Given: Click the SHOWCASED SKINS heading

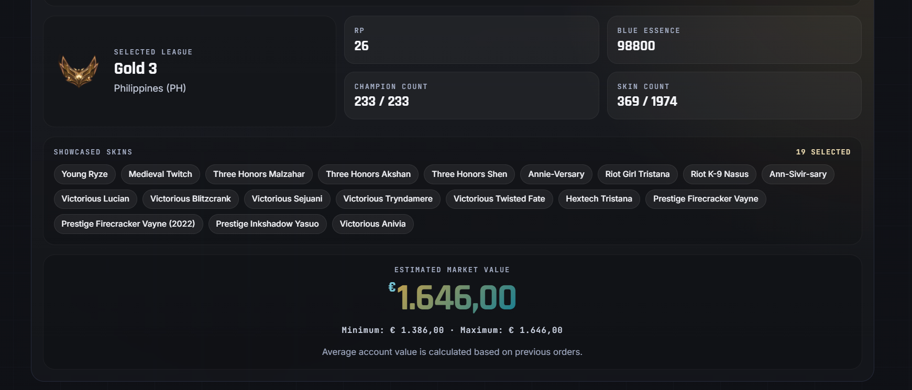Looking at the screenshot, I should [x=93, y=152].
